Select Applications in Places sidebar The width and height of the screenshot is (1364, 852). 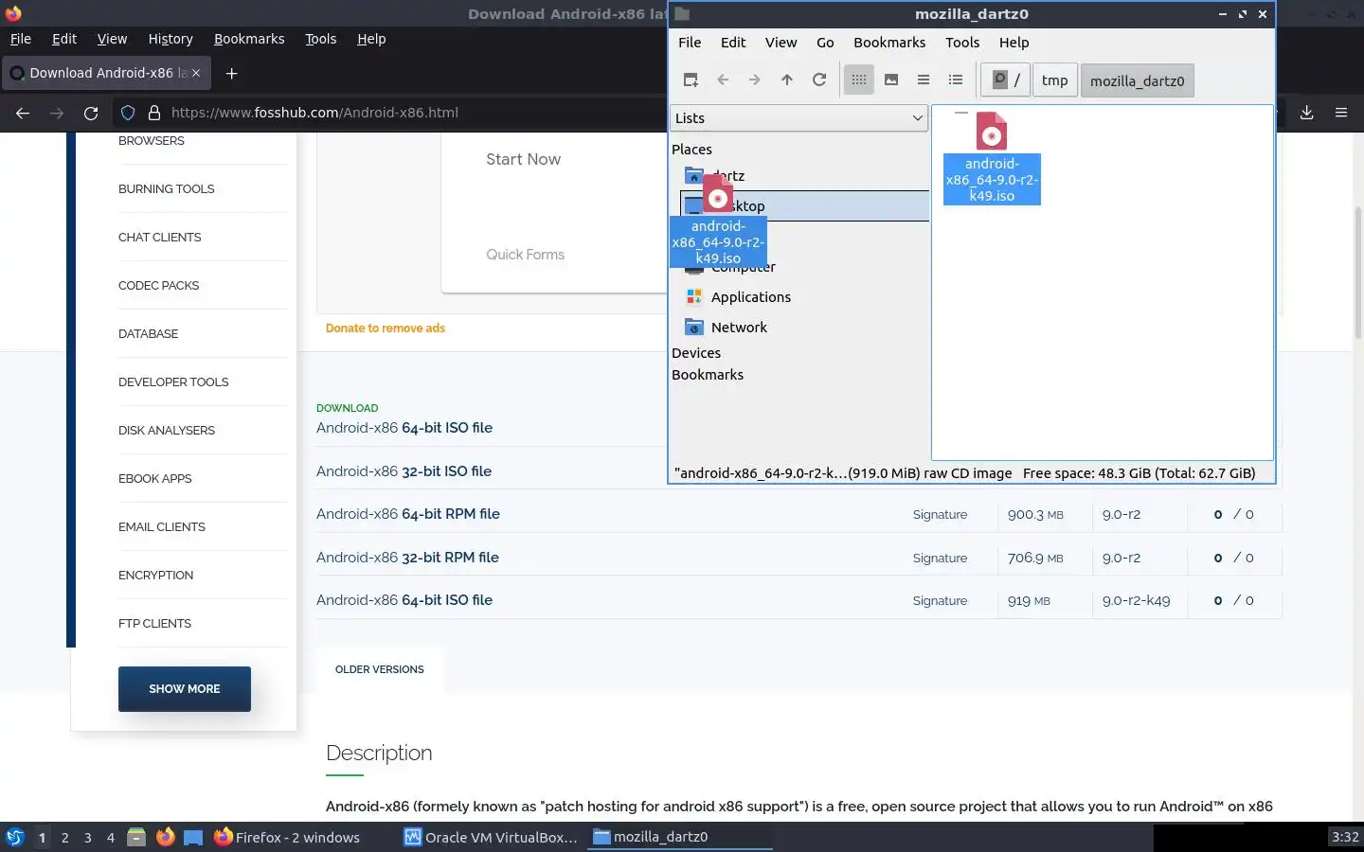point(751,297)
